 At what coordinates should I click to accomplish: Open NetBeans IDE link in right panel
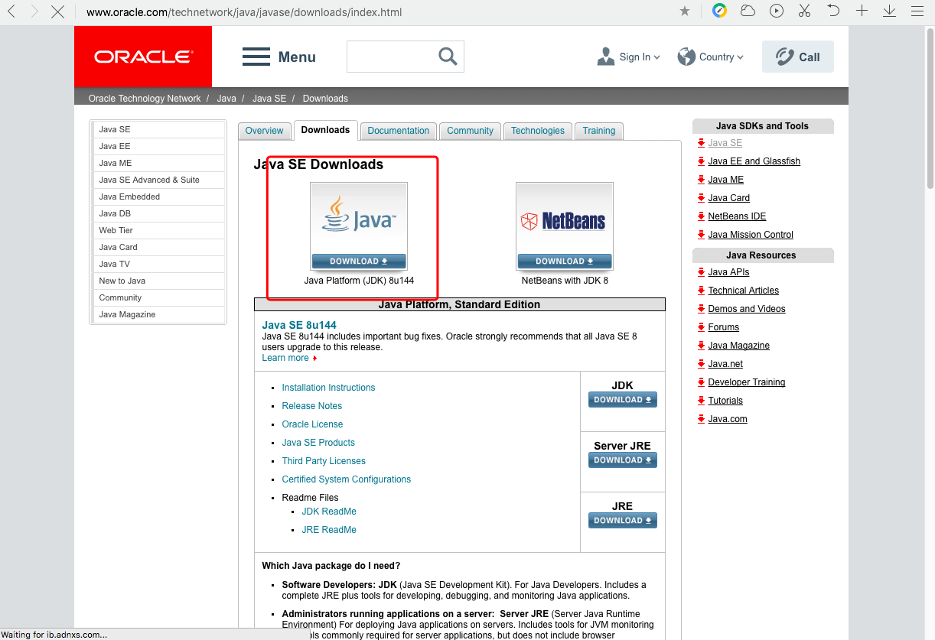click(x=737, y=216)
